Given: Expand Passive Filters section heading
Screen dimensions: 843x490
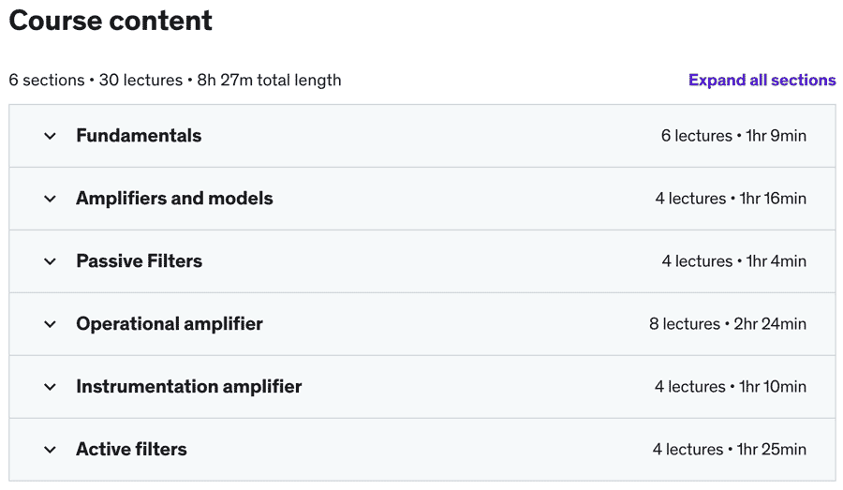Looking at the screenshot, I should [139, 261].
